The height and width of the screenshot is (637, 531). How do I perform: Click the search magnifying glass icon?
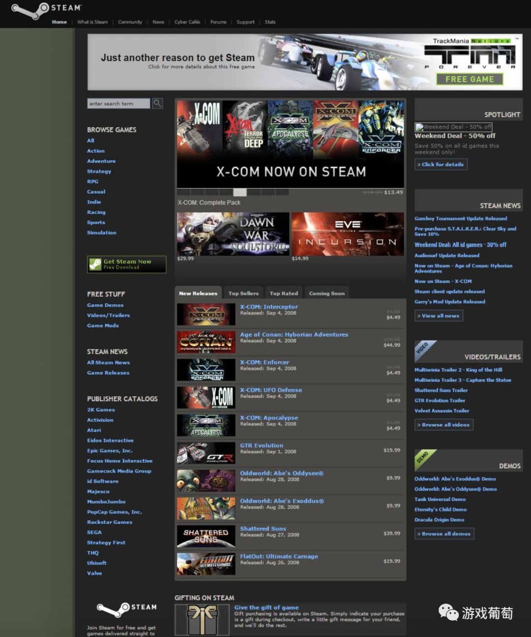pyautogui.click(x=157, y=103)
